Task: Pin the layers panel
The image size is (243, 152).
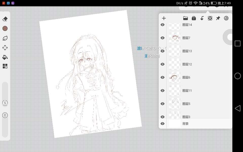Action: pyautogui.click(x=218, y=18)
